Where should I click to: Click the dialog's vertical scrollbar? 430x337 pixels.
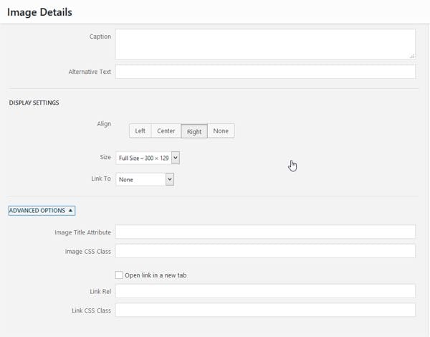click(x=428, y=180)
